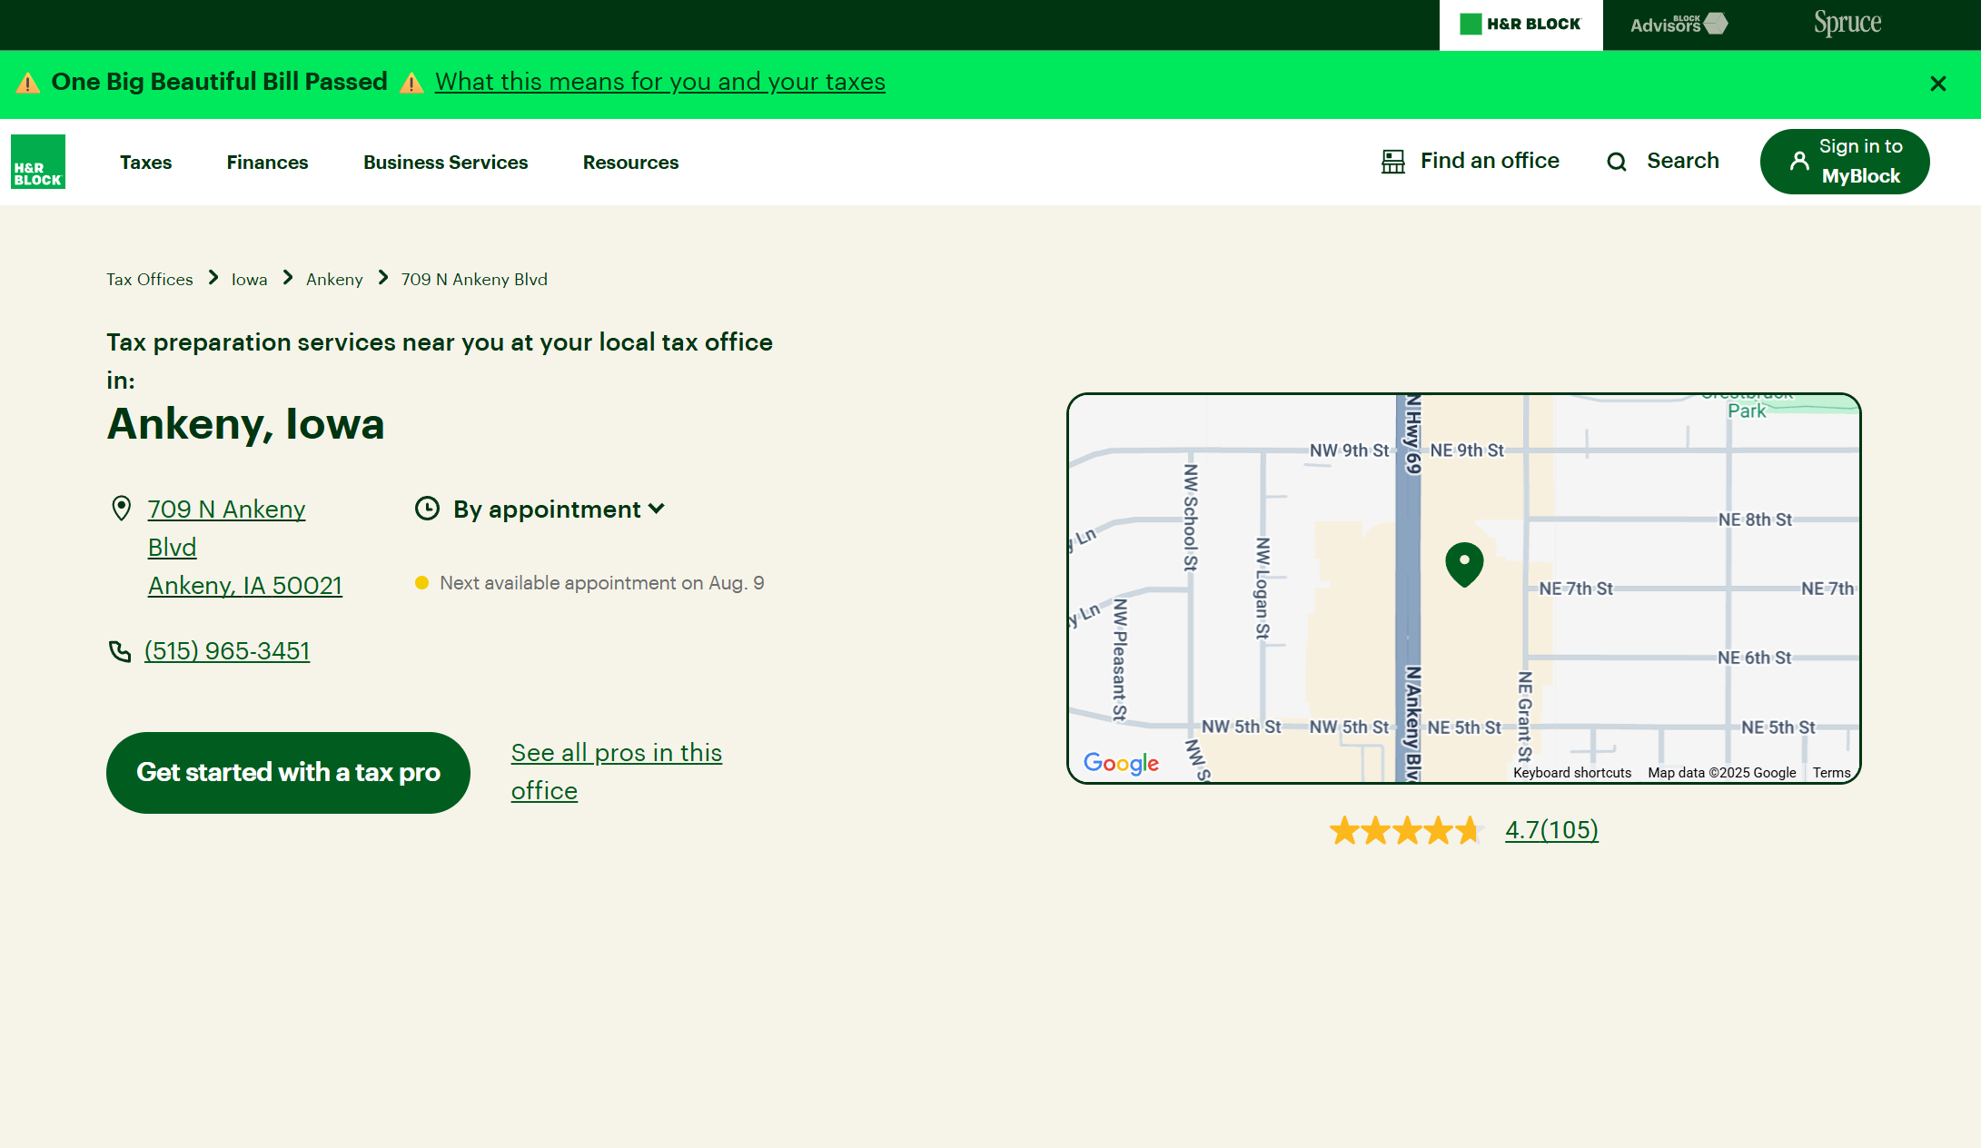Click Get started with a tax pro
Image resolution: width=1981 pixels, height=1148 pixels.
[288, 772]
